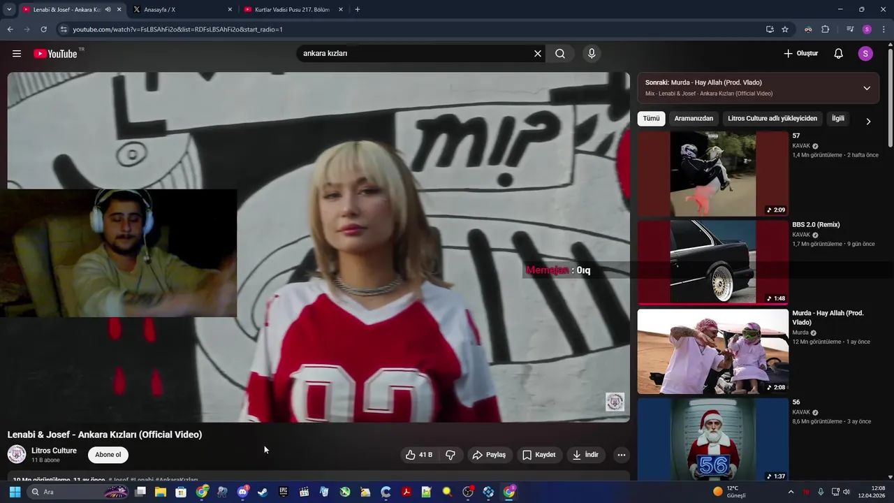Open Steam from taskbar
The image size is (894, 503).
coord(263,492)
